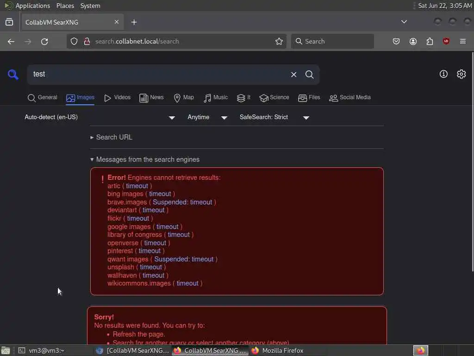Switch to the News category tab
Viewport: 474px width, 356px height.
(151, 97)
